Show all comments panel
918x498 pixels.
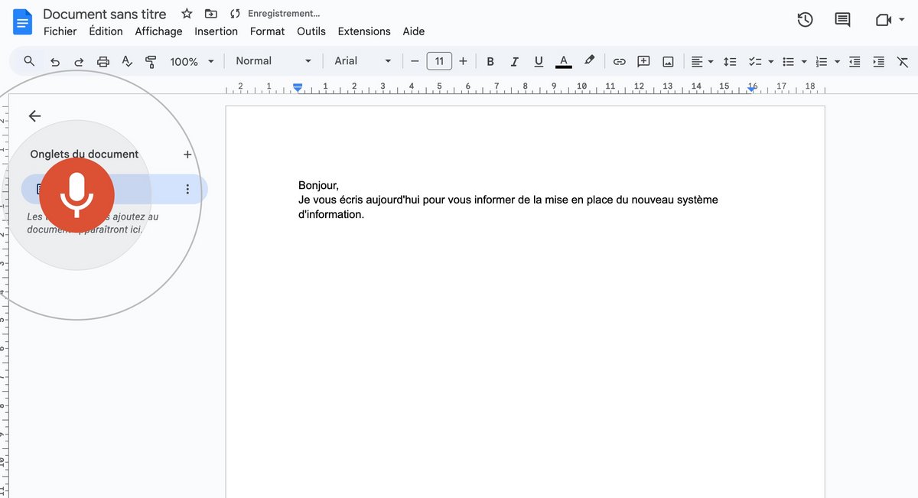842,20
